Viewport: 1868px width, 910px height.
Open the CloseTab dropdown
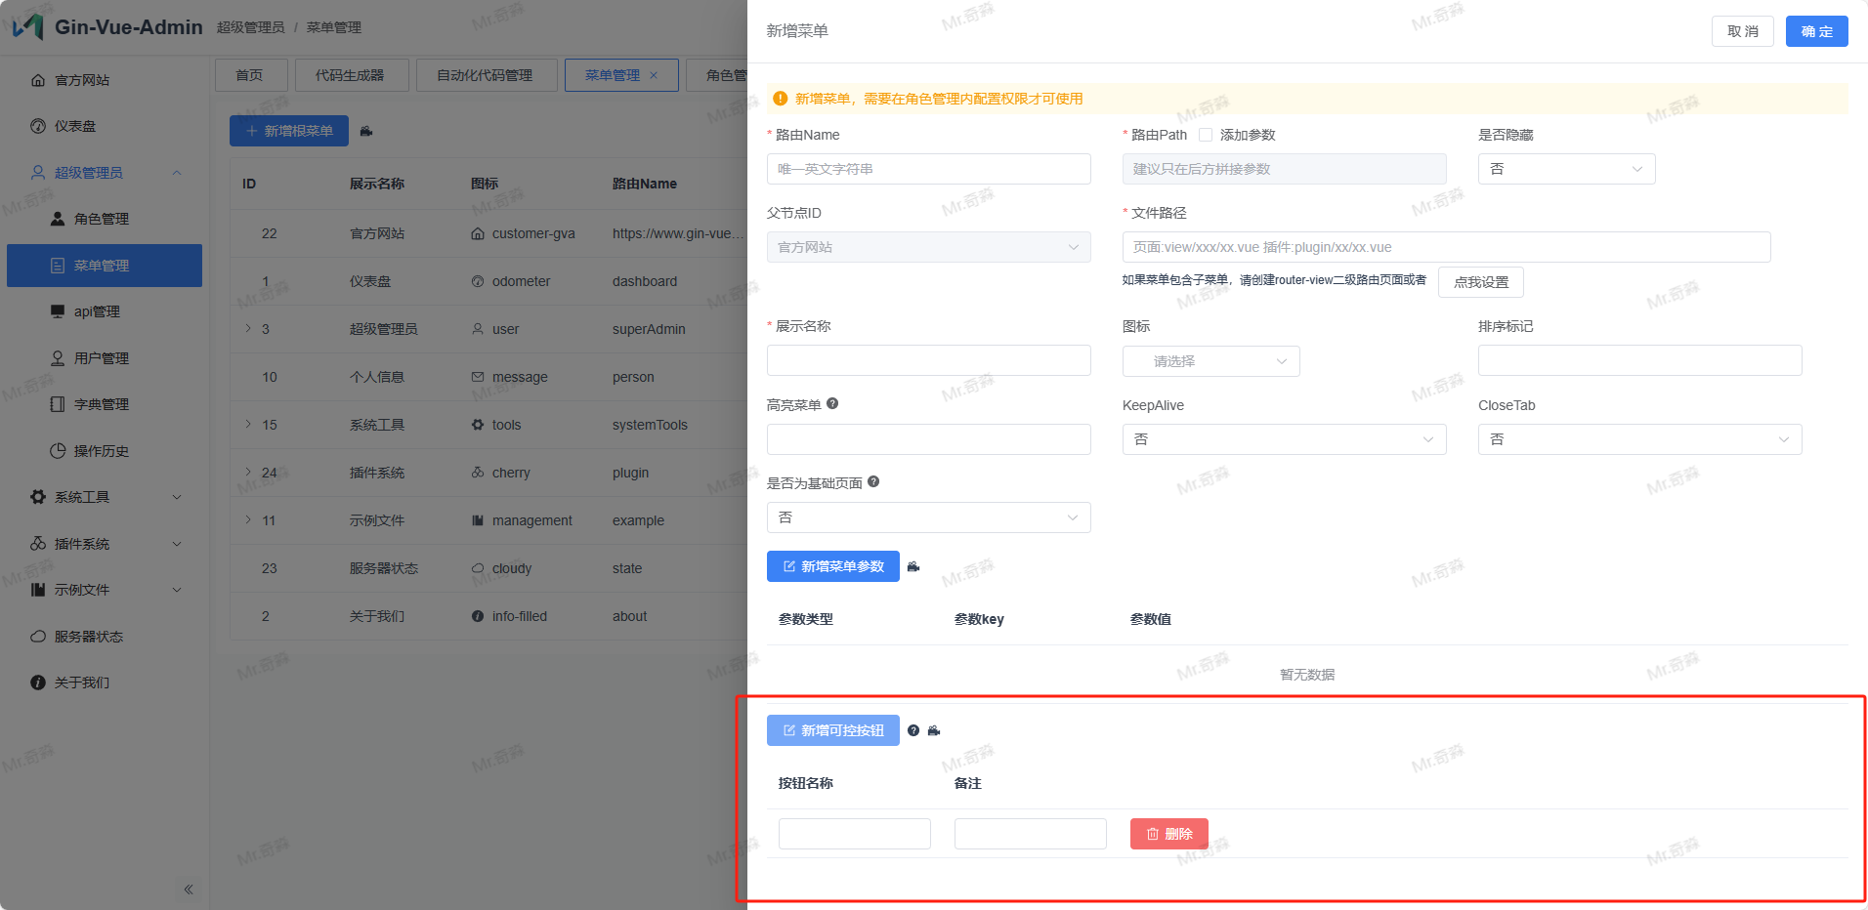coord(1639,439)
